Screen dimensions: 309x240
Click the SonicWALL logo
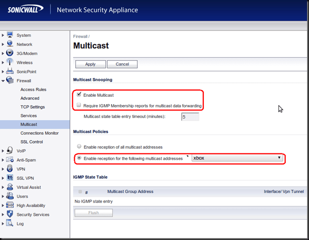[25, 9]
